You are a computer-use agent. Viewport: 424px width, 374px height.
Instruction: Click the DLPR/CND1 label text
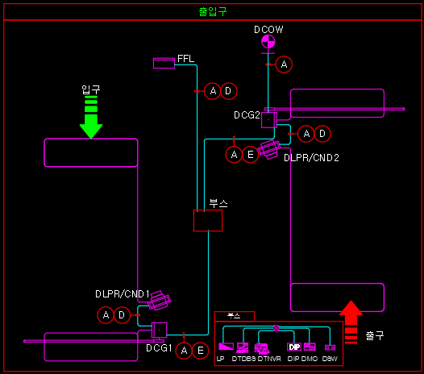(123, 294)
